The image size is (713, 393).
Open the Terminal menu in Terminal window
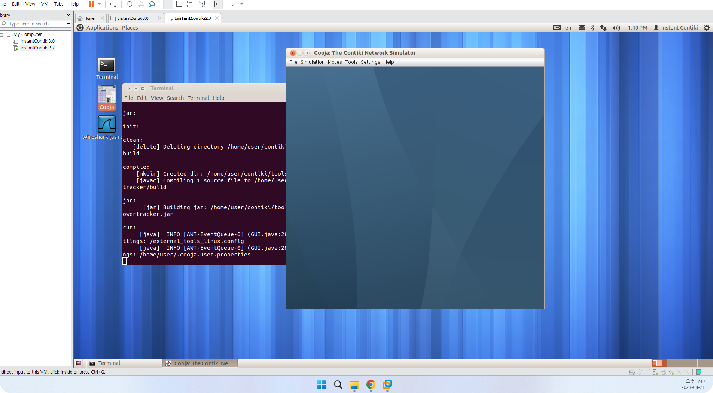(x=198, y=98)
